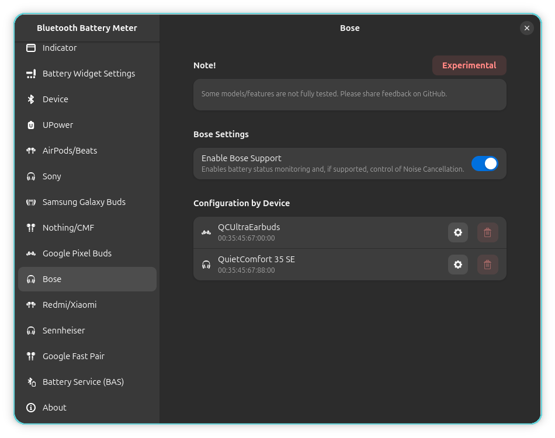This screenshot has width=555, height=438.
Task: Click the address 00:35:45:67:00:00
Action: tap(247, 238)
